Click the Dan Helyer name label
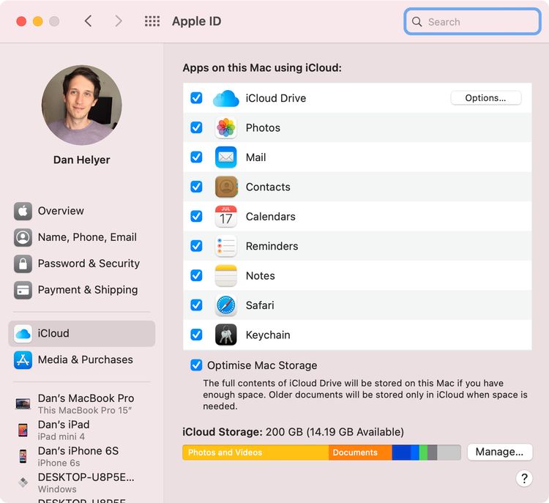 point(81,160)
